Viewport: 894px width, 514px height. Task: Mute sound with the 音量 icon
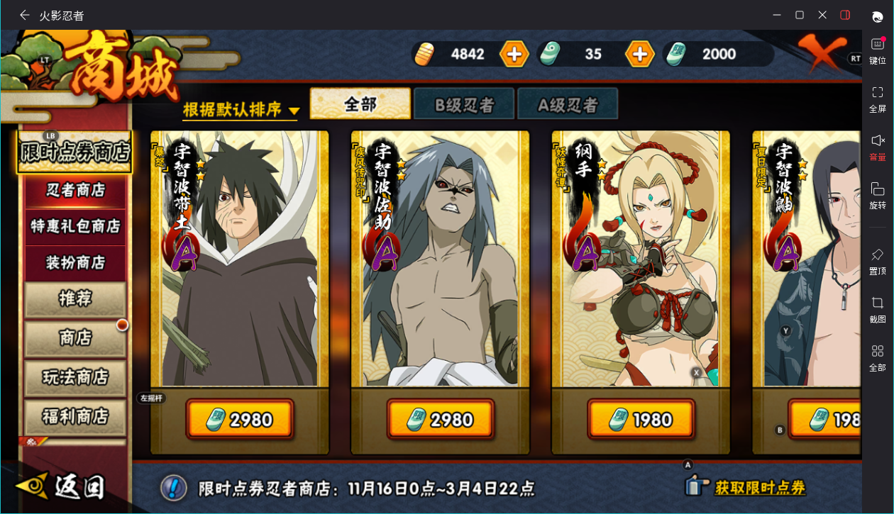coord(878,147)
